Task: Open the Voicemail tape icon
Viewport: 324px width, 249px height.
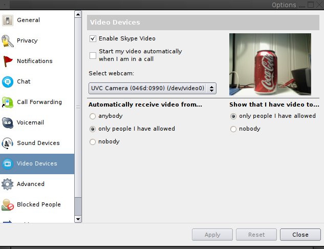Action: point(8,122)
